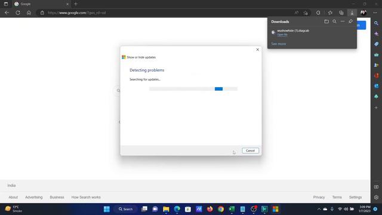The height and width of the screenshot is (215, 382).
Task: Open Task View from taskbar
Action: pos(144,209)
